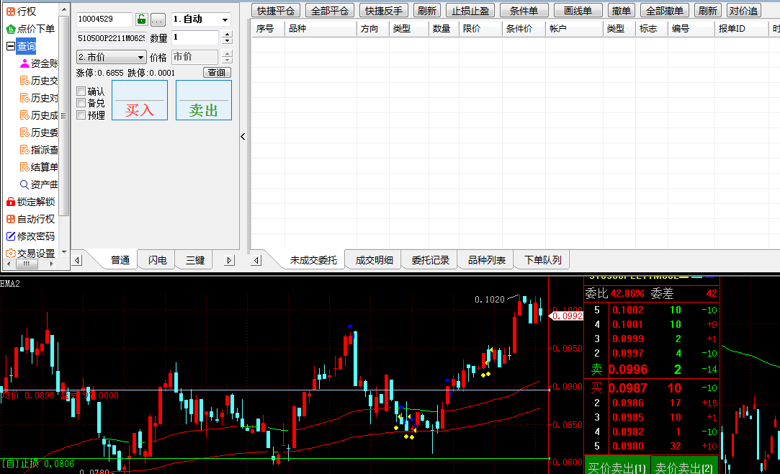Viewport: 780px width, 474px height.
Task: Click best bid price 0.0987
Action: (x=628, y=388)
